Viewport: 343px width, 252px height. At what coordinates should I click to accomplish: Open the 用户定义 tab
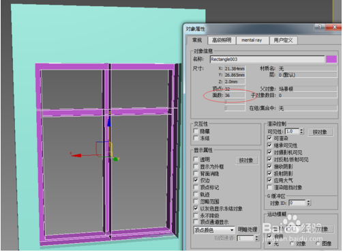pos(283,40)
